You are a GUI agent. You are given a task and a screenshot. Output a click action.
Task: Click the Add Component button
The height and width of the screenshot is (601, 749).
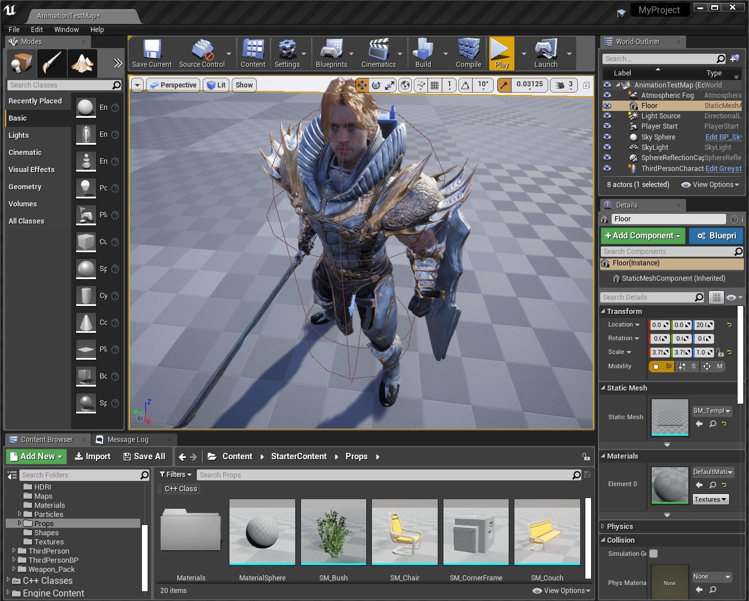point(643,236)
